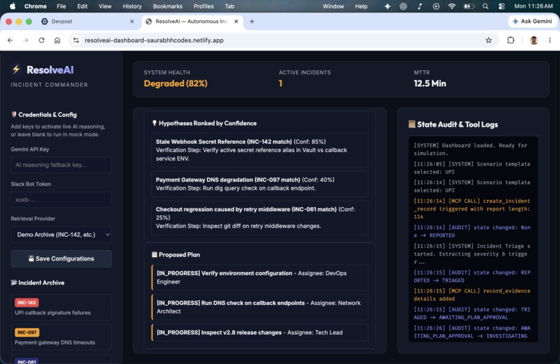Focus the Slack Bot Token field
Viewport: 560px width, 364px height.
click(x=61, y=199)
